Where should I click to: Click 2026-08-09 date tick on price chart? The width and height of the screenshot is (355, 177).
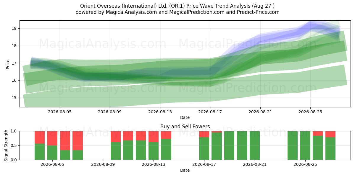[110, 112]
